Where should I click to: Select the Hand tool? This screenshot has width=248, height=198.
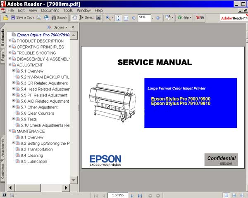[x=74, y=18]
